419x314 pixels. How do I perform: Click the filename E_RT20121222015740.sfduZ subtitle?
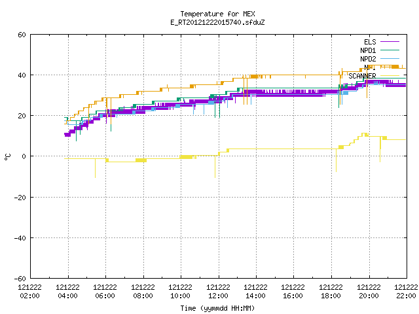(217, 22)
